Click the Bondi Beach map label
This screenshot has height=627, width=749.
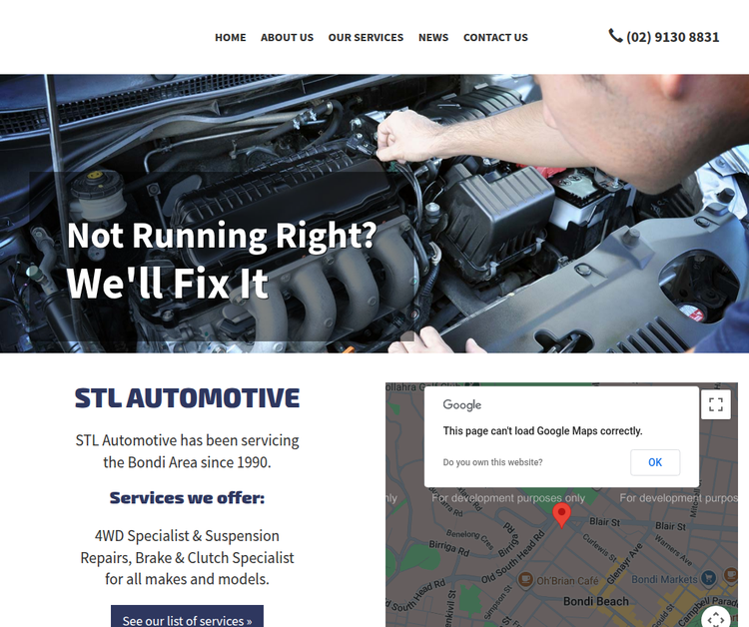[595, 601]
